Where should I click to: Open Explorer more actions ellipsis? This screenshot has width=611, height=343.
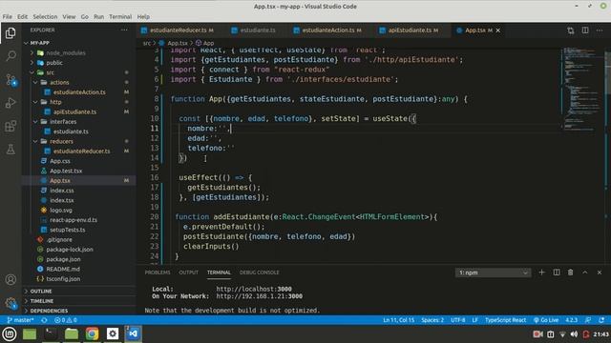(x=124, y=30)
